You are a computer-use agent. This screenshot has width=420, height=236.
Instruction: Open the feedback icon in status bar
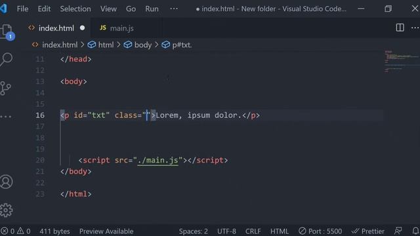tap(398, 231)
